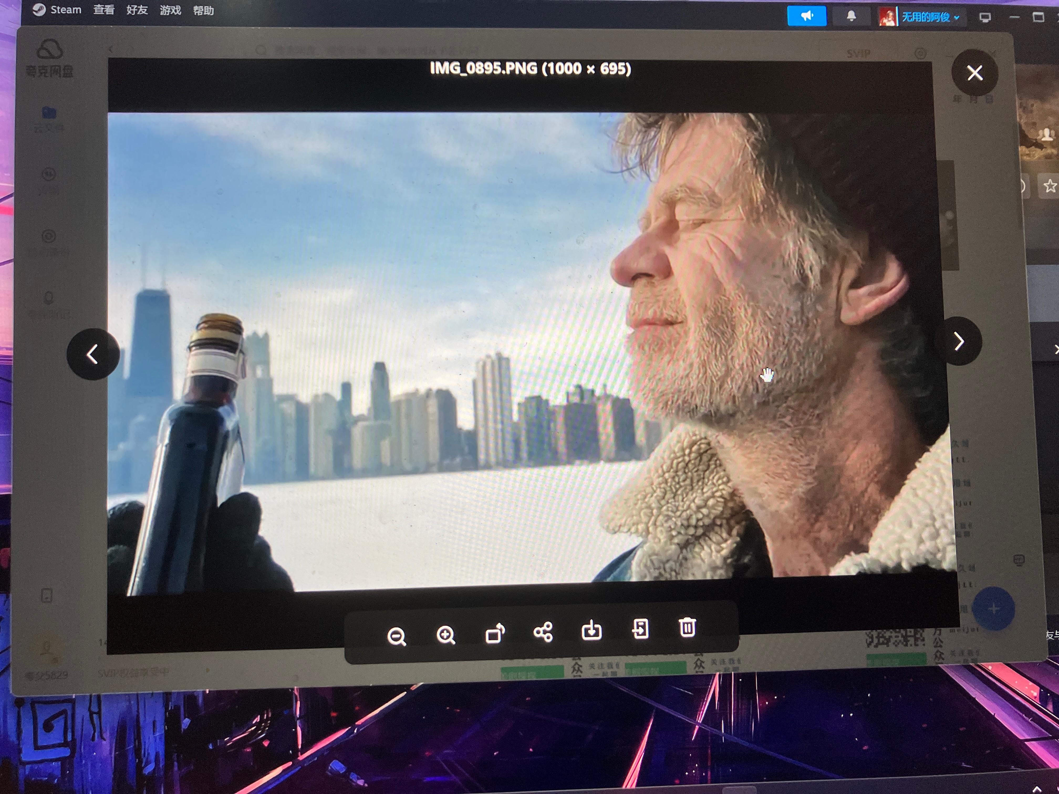Open the 游戏 menu
1059x794 pixels.
pyautogui.click(x=170, y=11)
